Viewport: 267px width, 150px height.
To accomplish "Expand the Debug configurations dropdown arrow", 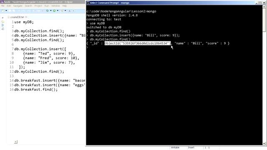I will (50, 11).
